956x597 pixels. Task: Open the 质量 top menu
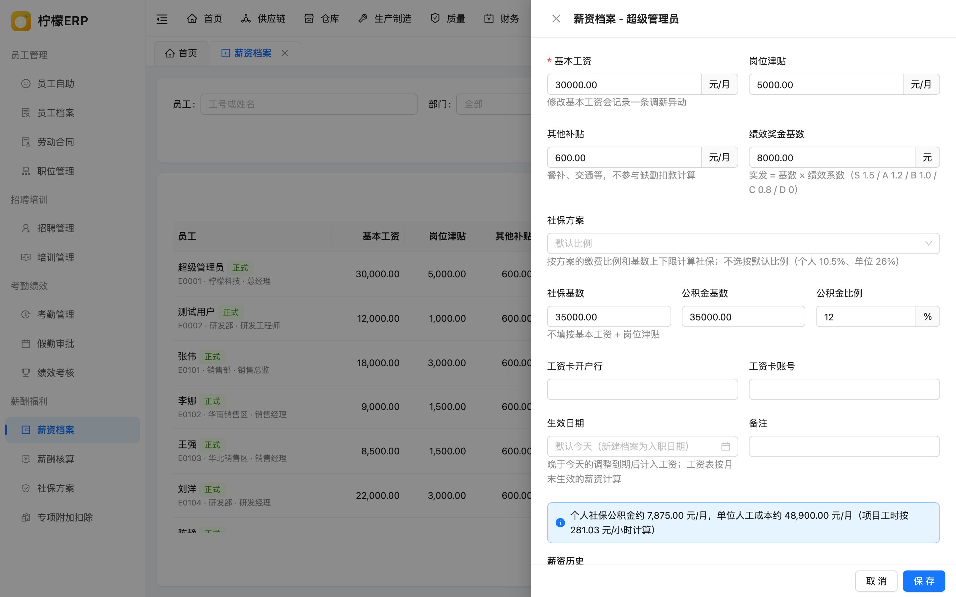point(448,19)
